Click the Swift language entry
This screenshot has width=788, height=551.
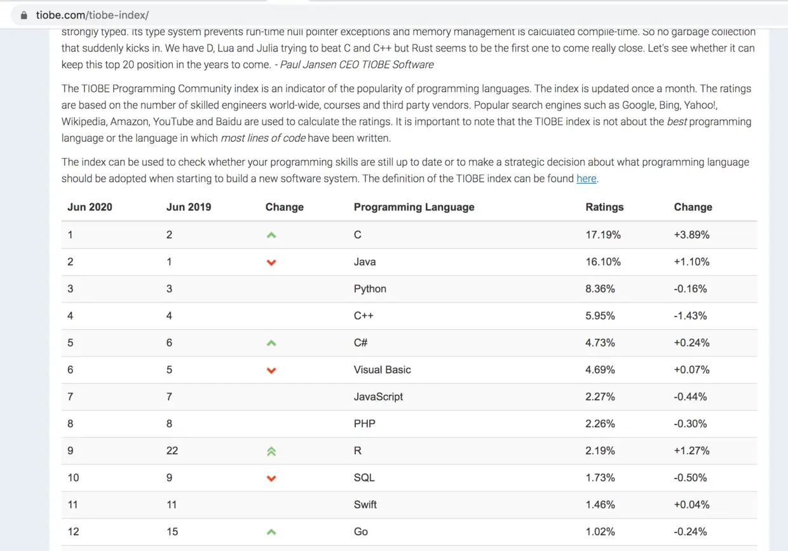click(365, 505)
